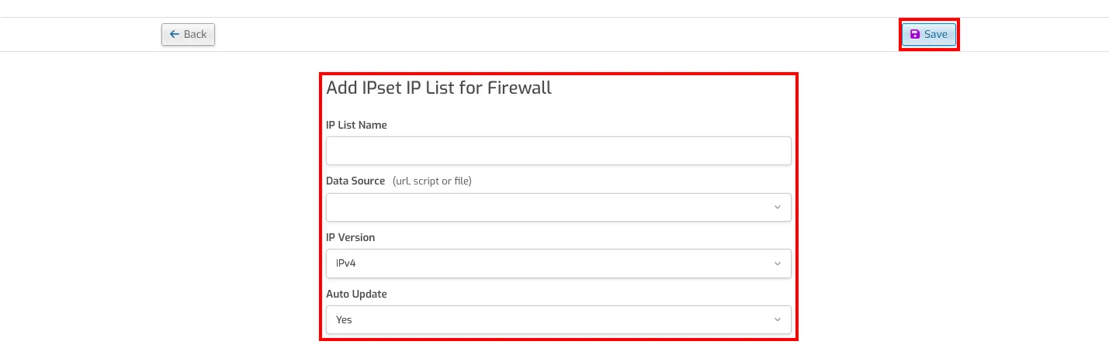Open the Auto Update dropdown
The width and height of the screenshot is (1109, 362).
point(559,319)
